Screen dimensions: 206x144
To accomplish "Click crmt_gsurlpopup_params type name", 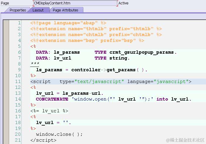I will tap(142, 52).
